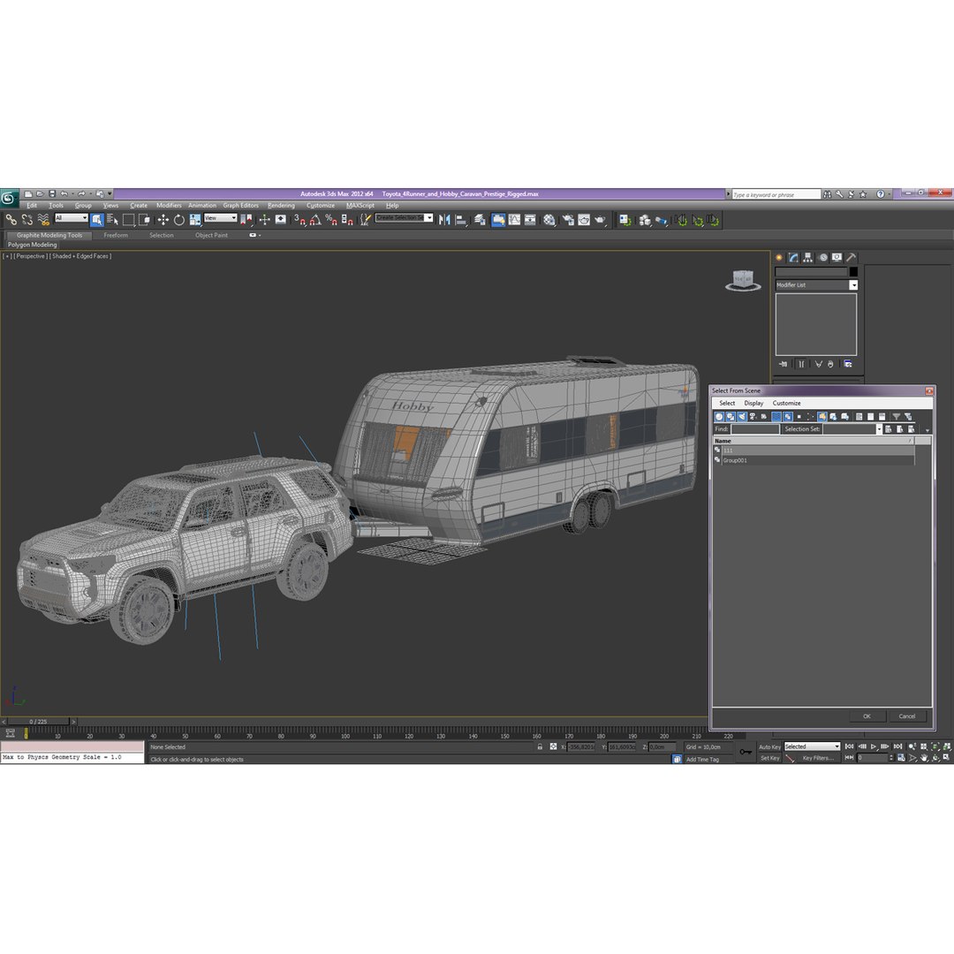
Task: Open Select by Name tool
Action: click(x=112, y=220)
